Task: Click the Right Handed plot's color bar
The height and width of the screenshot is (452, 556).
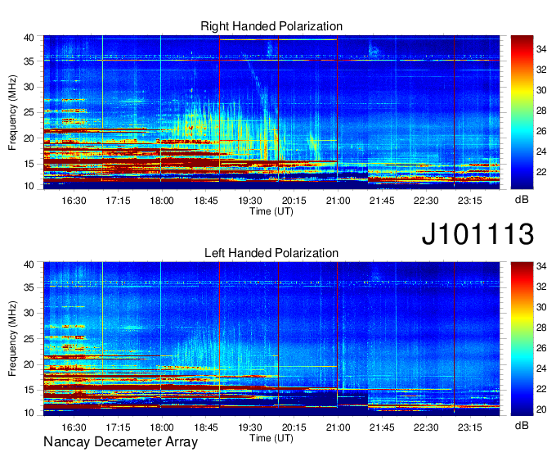Action: [x=522, y=112]
